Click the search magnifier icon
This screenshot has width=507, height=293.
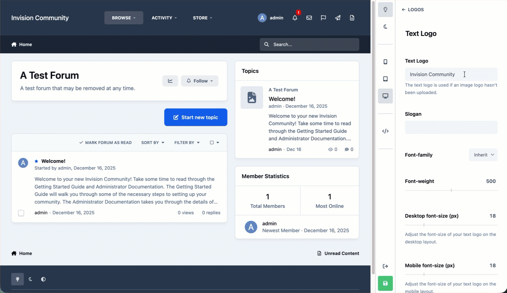(266, 44)
